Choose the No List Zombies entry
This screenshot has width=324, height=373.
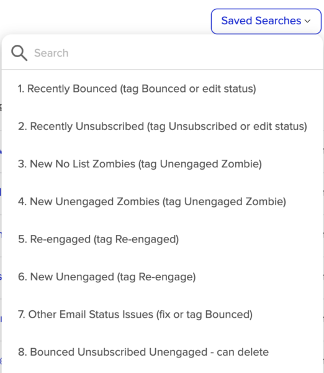pos(162,164)
